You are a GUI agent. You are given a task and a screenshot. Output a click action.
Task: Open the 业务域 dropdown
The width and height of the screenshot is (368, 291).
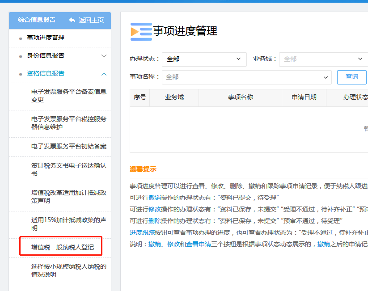coord(323,59)
